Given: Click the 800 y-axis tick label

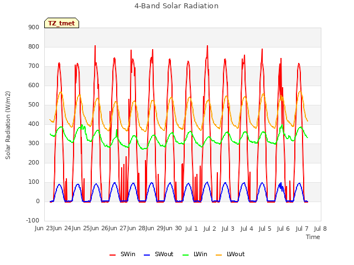Looking at the screenshot, I should [x=34, y=46].
